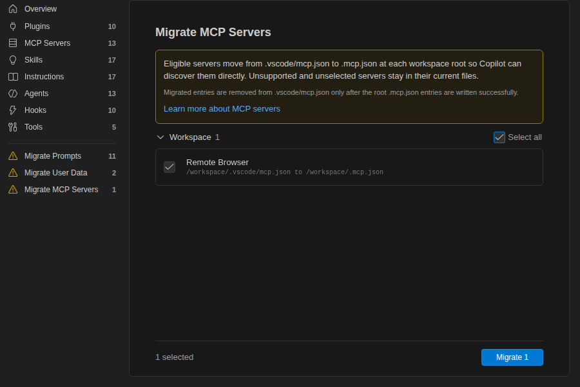The width and height of the screenshot is (580, 387).
Task: Click the Tools wrench icon
Action: 13,127
